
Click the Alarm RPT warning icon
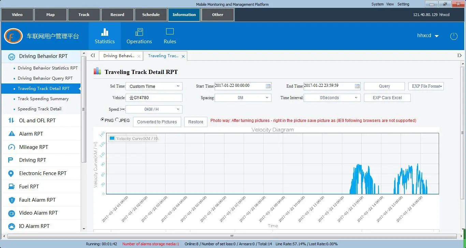click(12, 134)
